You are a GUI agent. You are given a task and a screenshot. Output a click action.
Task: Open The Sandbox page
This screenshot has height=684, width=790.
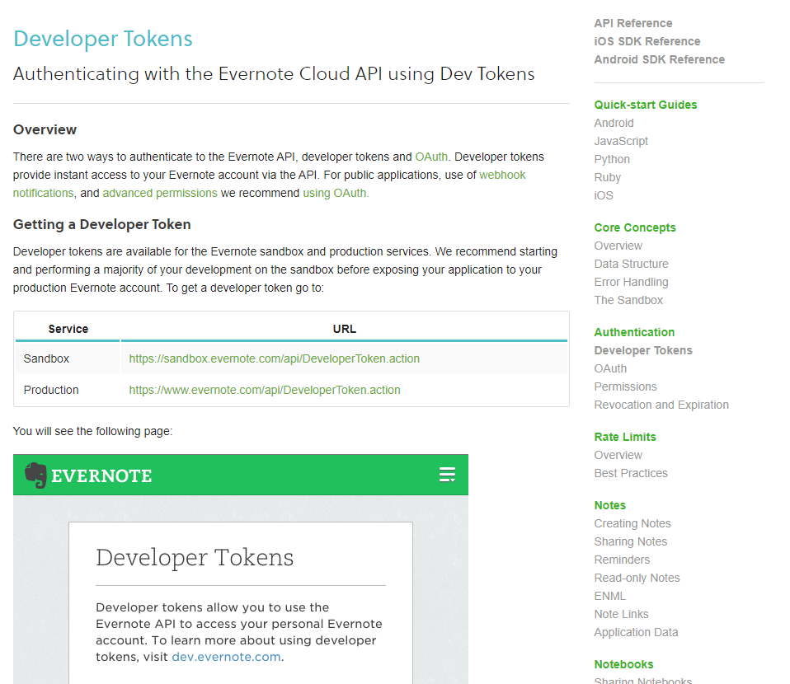click(x=628, y=300)
